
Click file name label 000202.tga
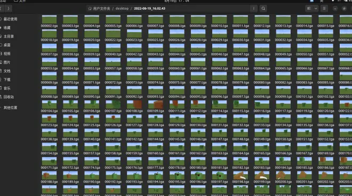pyautogui.click(x=326, y=182)
